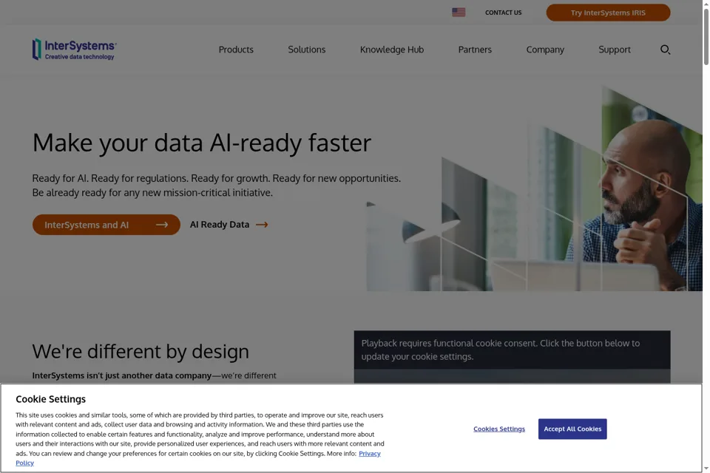Click the 'Make your data AI-ready faster' headline
Image resolution: width=710 pixels, height=473 pixels.
pyautogui.click(x=201, y=143)
